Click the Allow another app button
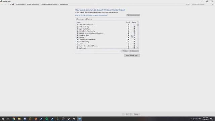Image resolution: width=215 pixels, height=121 pixels. [132, 55]
